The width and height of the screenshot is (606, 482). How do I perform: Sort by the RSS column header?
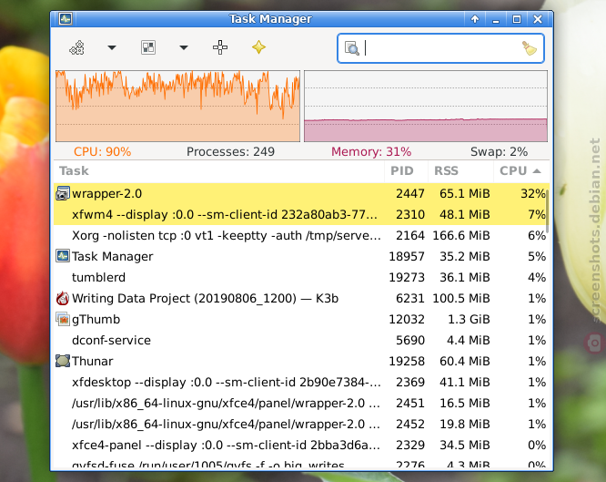point(460,170)
